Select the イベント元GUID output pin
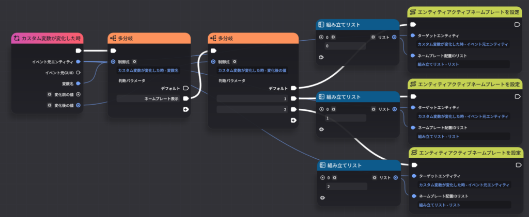Image resolution: width=529 pixels, height=217 pixels. point(79,72)
